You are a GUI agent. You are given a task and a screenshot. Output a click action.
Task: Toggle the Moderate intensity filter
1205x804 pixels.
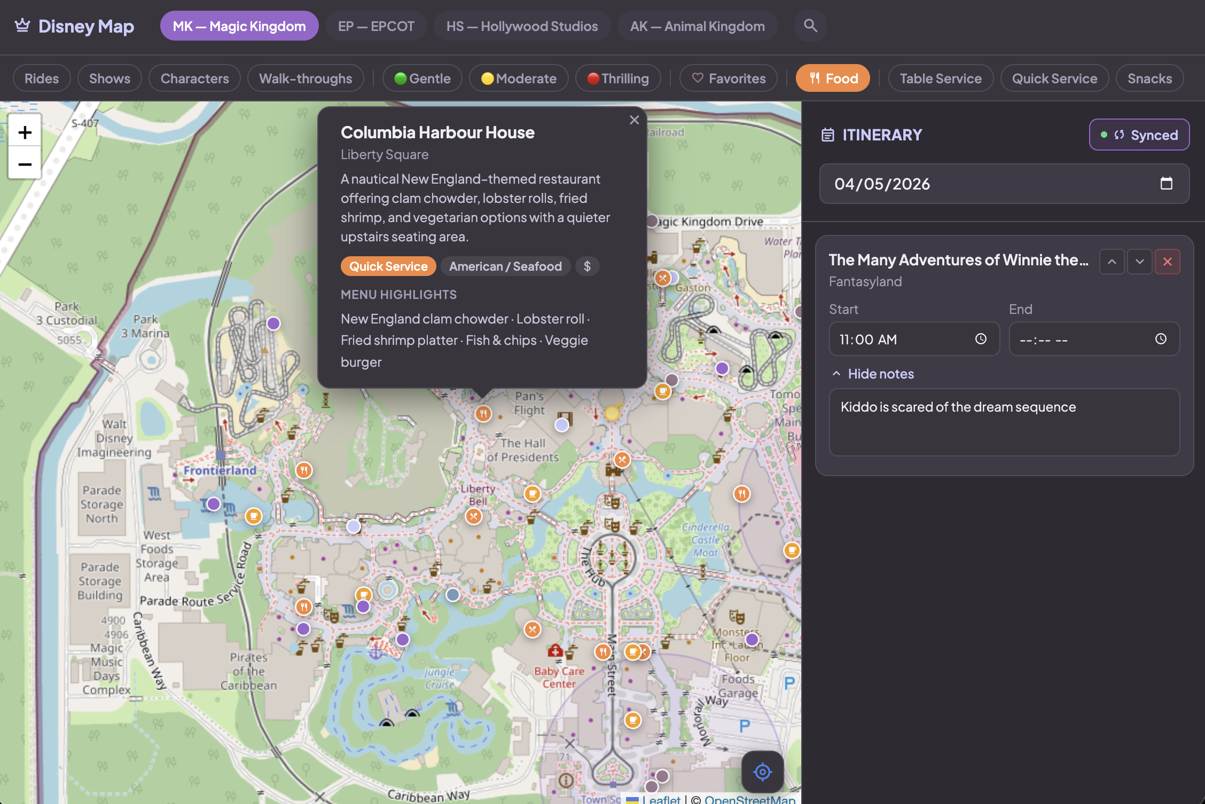point(519,78)
